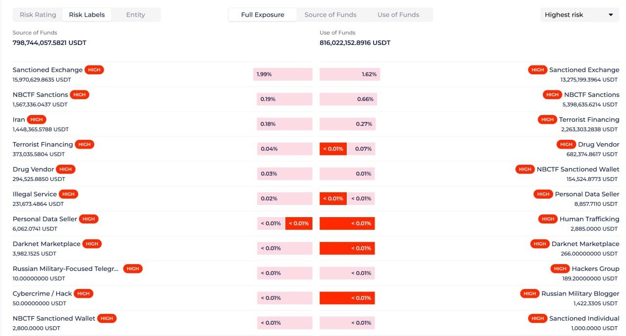
Task: Click HIGH badge before Hackers Group
Action: 560,269
